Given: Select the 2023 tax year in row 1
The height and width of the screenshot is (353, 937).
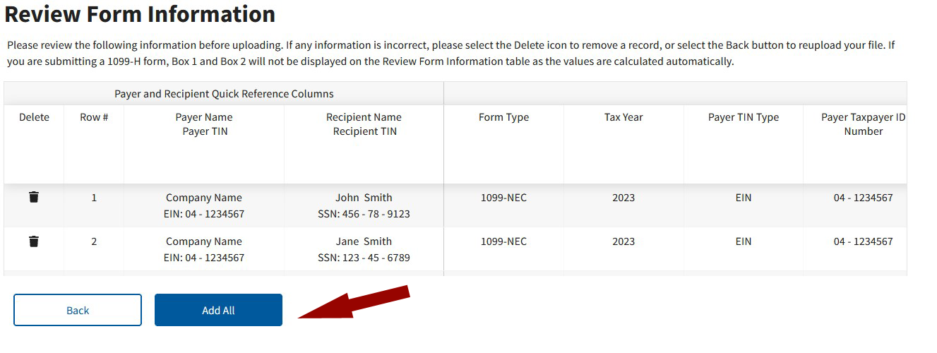Looking at the screenshot, I should click(x=623, y=198).
